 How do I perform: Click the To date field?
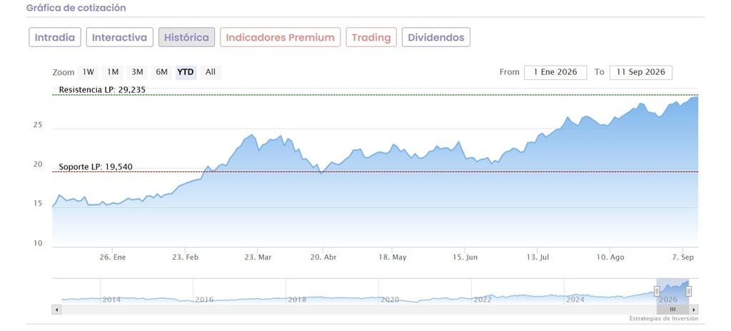[x=640, y=72]
